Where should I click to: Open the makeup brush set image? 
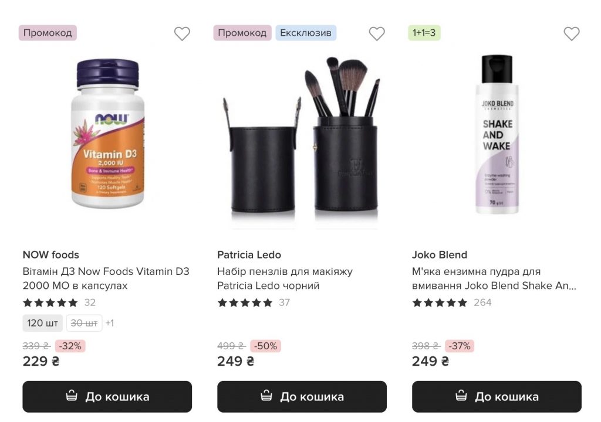click(x=302, y=141)
